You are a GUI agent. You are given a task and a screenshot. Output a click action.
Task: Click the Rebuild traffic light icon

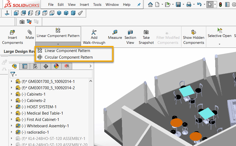pos(220,4)
